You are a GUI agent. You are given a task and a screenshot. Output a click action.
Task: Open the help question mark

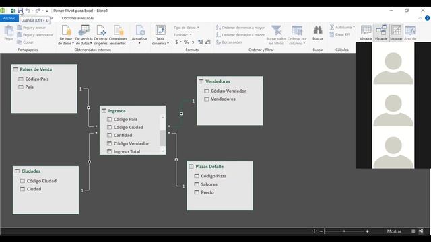coord(427,18)
